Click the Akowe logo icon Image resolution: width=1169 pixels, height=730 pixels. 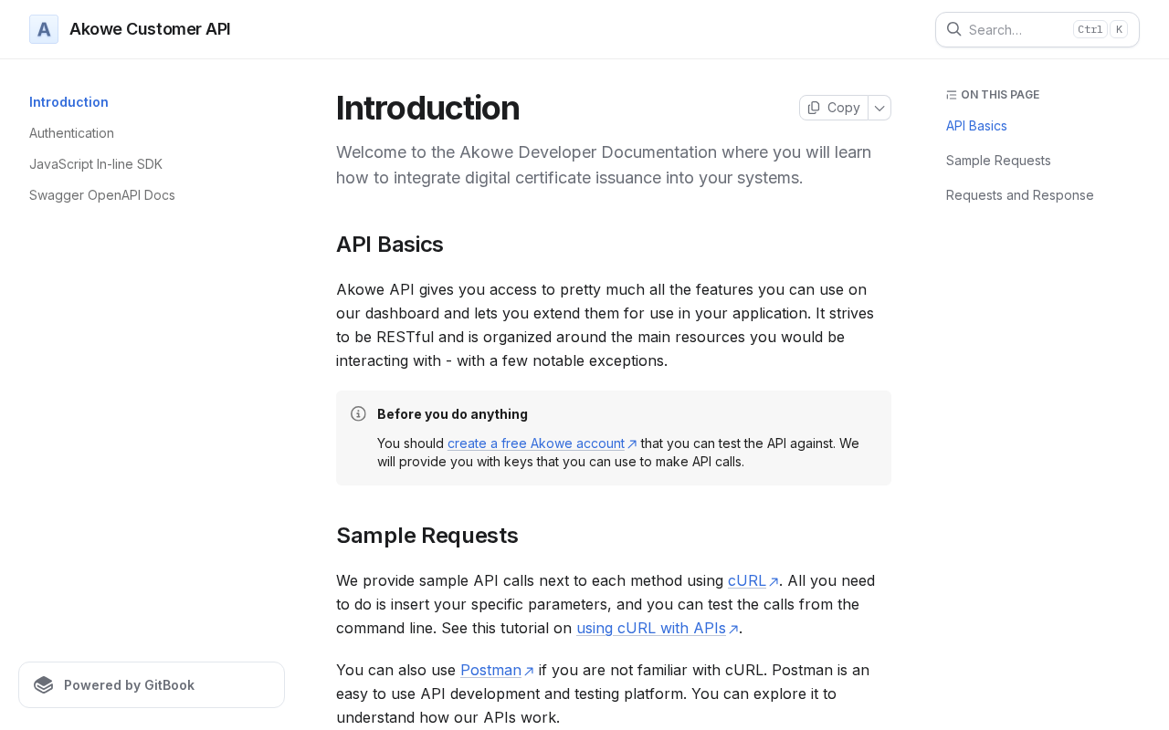(x=44, y=29)
